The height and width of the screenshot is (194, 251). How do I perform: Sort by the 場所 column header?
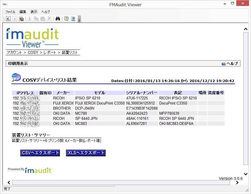(x=202, y=93)
